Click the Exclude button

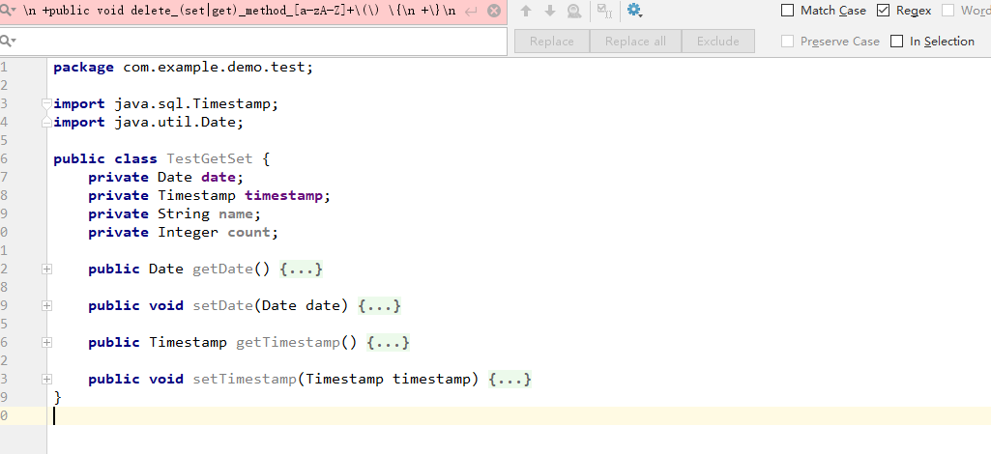(x=718, y=41)
